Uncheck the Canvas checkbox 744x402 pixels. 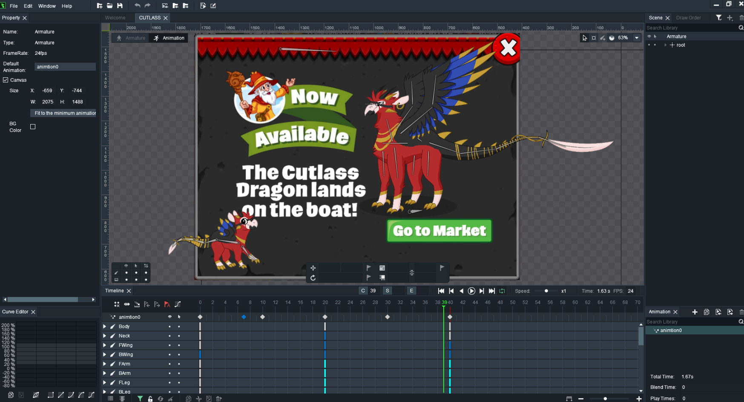(6, 80)
